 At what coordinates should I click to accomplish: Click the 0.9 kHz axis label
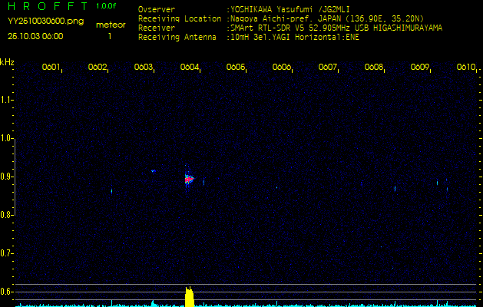tap(8, 177)
